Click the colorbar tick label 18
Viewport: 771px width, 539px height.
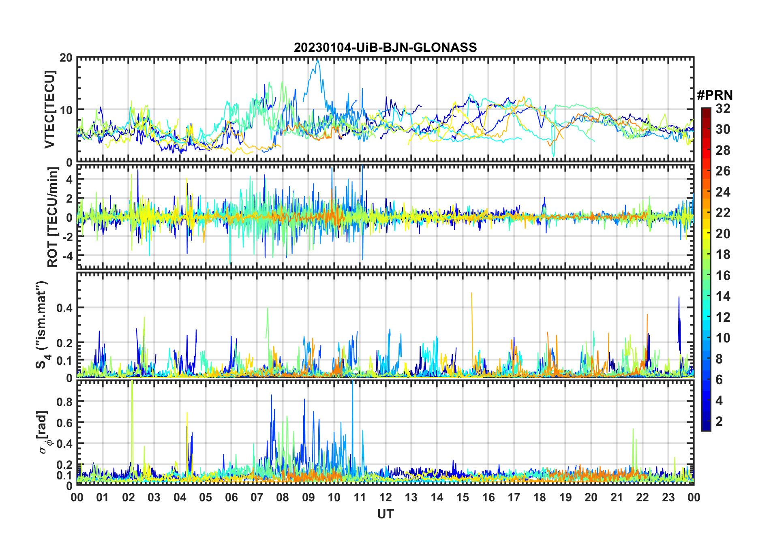[723, 255]
